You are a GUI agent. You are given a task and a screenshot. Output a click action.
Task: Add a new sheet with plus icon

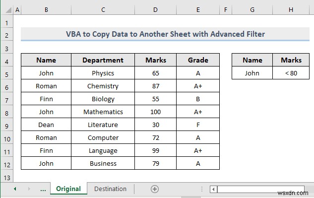click(x=155, y=189)
